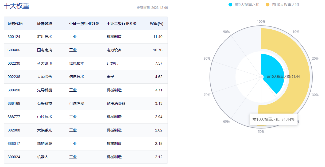Click the 中证二级行业分类 column header

point(121,24)
